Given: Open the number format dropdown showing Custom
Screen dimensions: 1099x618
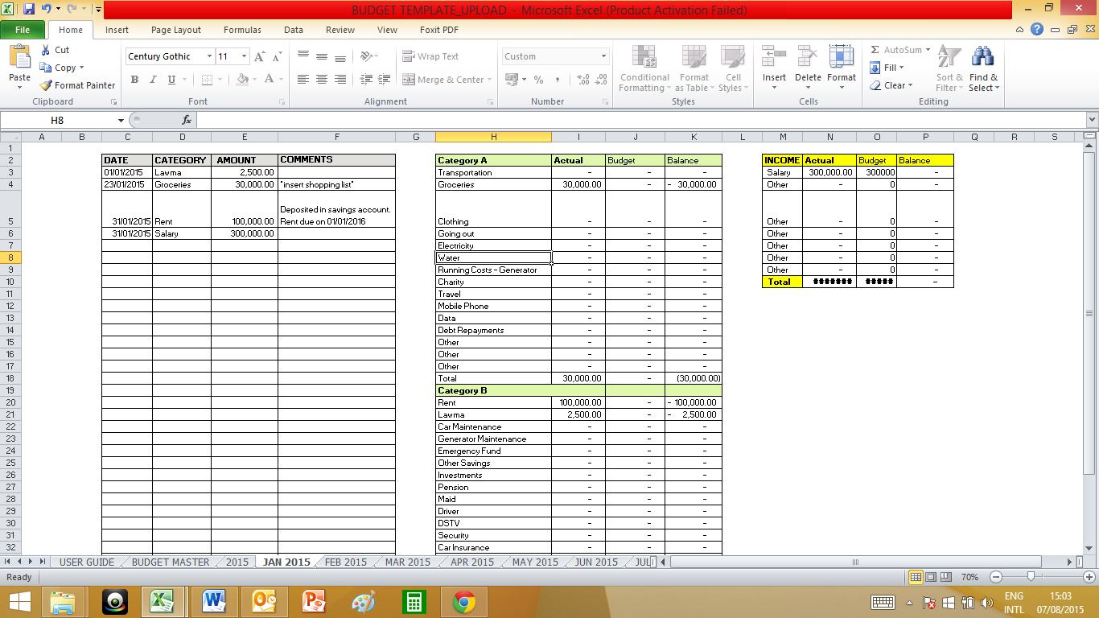Looking at the screenshot, I should click(603, 56).
